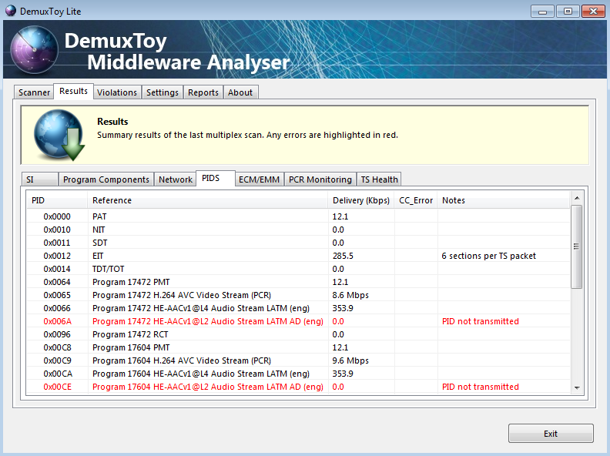
Task: Click the globe download Results icon
Action: pos(59,135)
